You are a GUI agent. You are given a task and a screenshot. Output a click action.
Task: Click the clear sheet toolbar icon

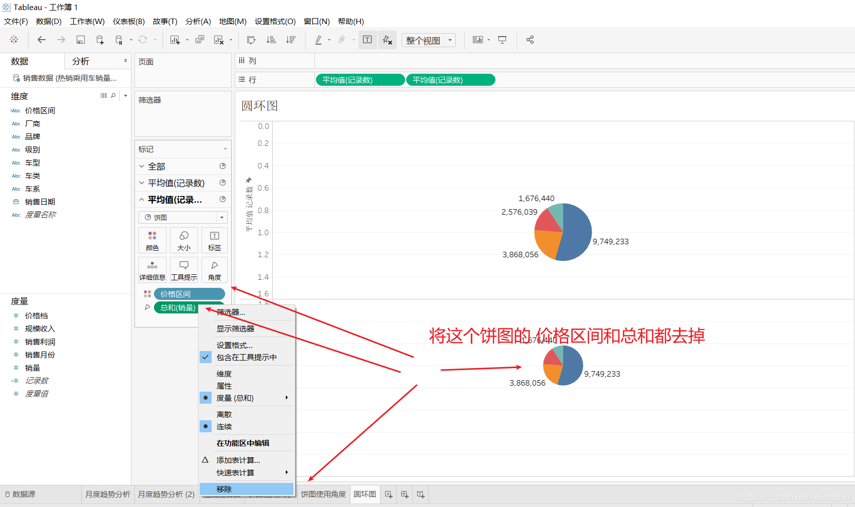[x=219, y=40]
